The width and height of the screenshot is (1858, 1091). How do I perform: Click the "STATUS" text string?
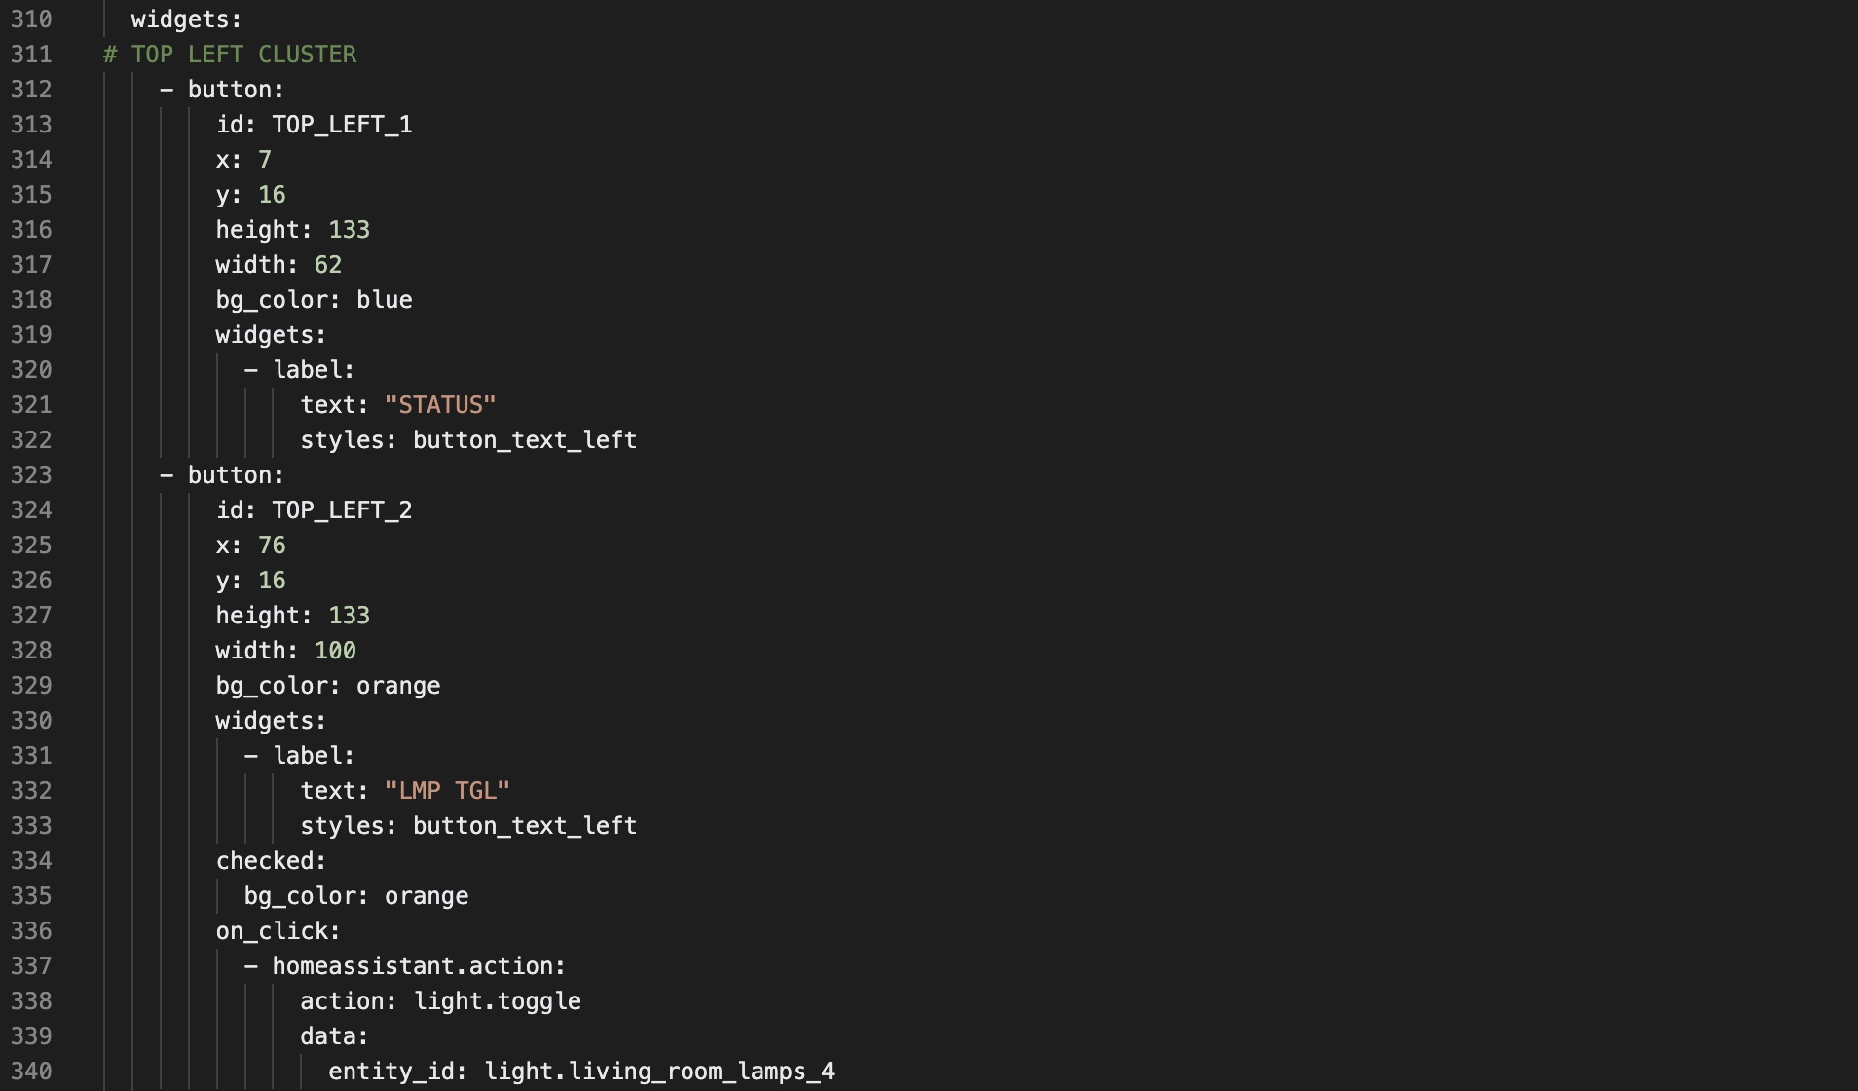click(x=440, y=405)
